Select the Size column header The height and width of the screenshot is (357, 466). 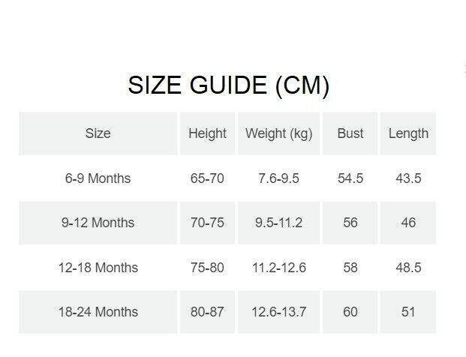tap(98, 133)
